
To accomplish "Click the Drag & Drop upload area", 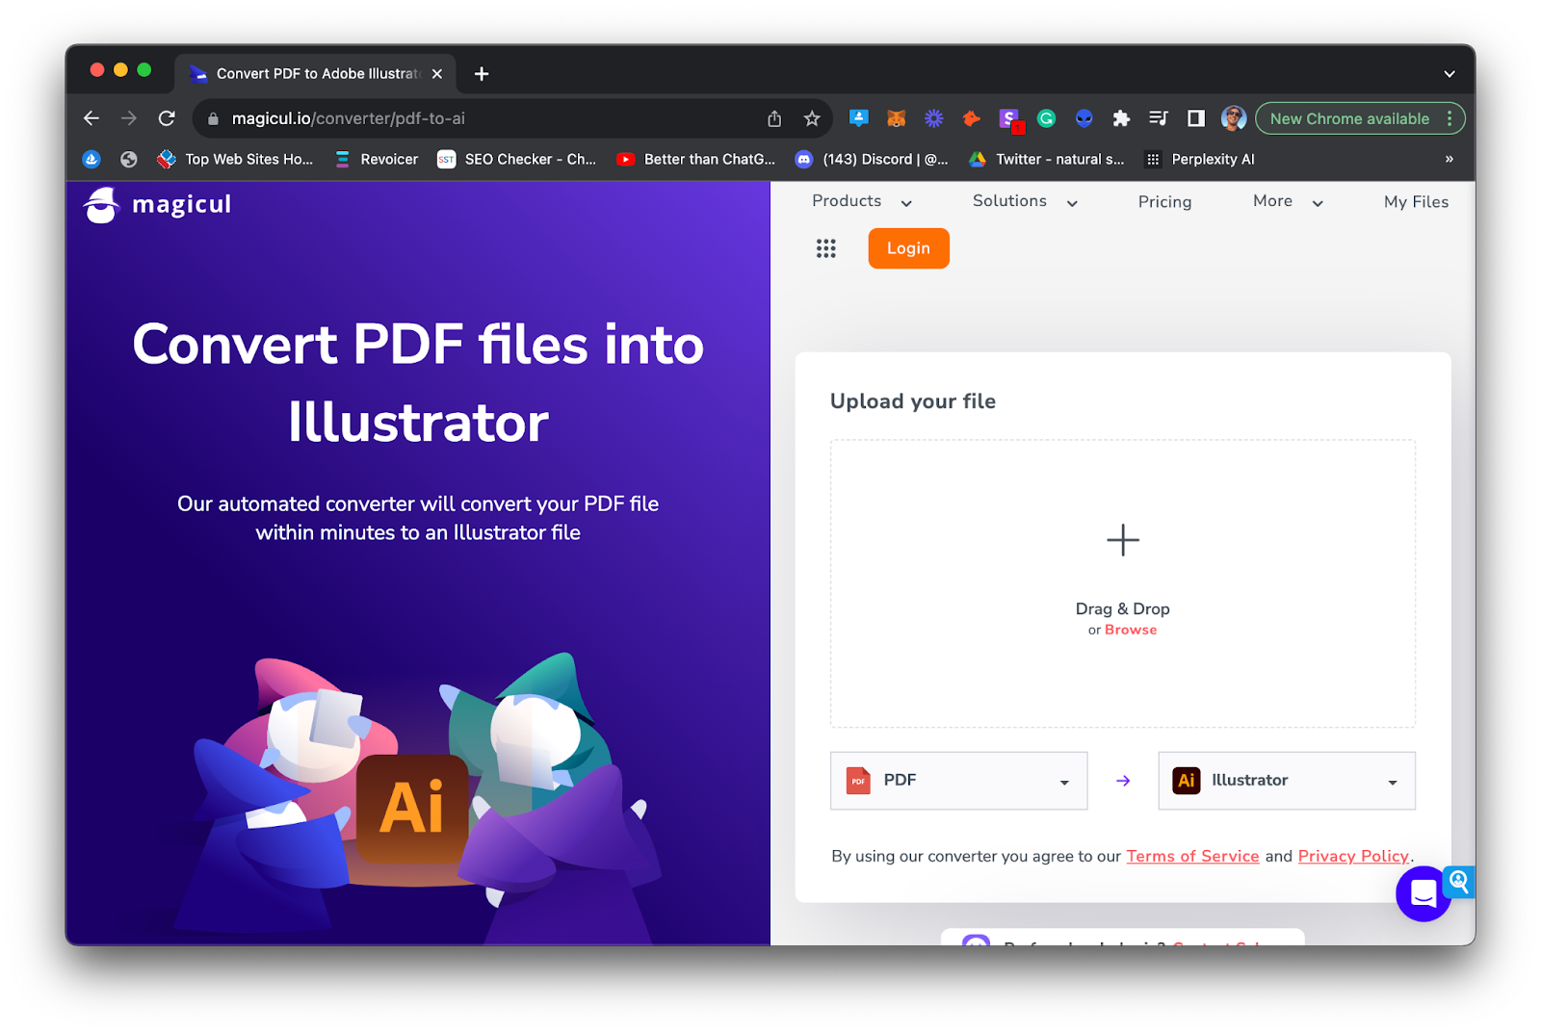I will [x=1123, y=583].
